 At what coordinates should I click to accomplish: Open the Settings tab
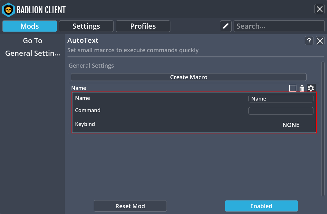86,26
